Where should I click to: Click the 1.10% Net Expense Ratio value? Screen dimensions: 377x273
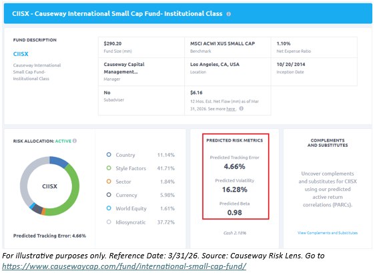[284, 43]
